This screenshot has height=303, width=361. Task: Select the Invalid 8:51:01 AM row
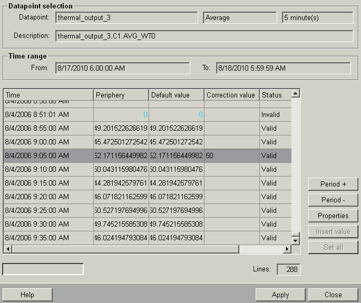(x=48, y=115)
